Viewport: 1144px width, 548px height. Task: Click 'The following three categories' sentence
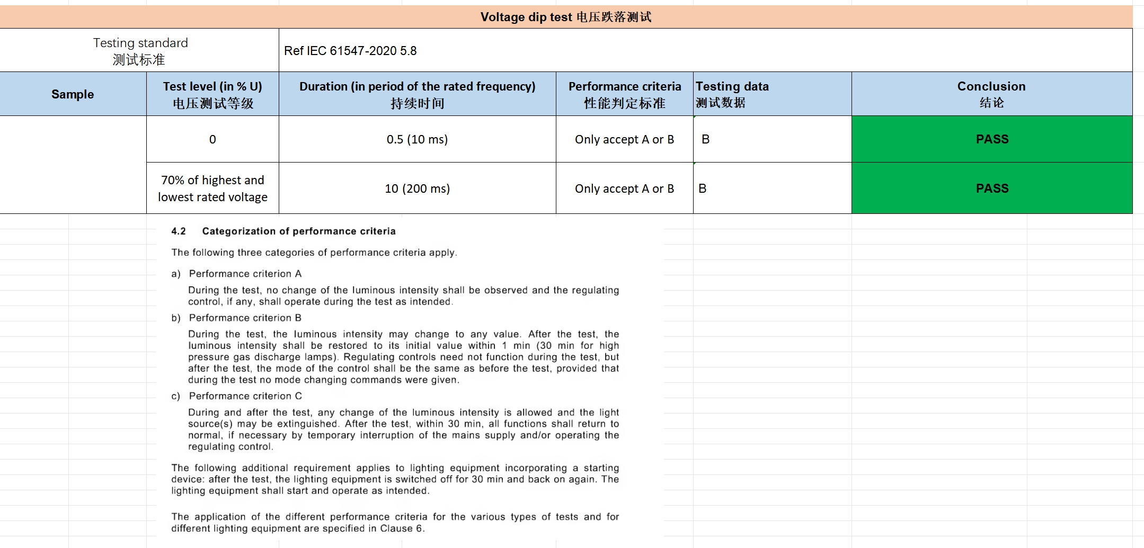(314, 253)
